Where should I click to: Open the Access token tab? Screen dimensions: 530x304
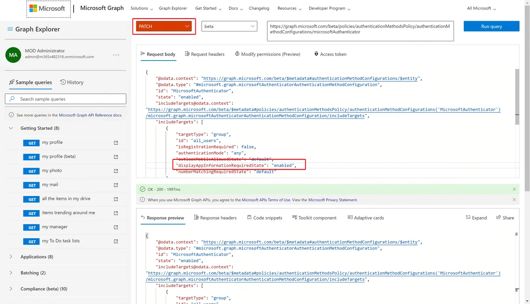click(330, 54)
